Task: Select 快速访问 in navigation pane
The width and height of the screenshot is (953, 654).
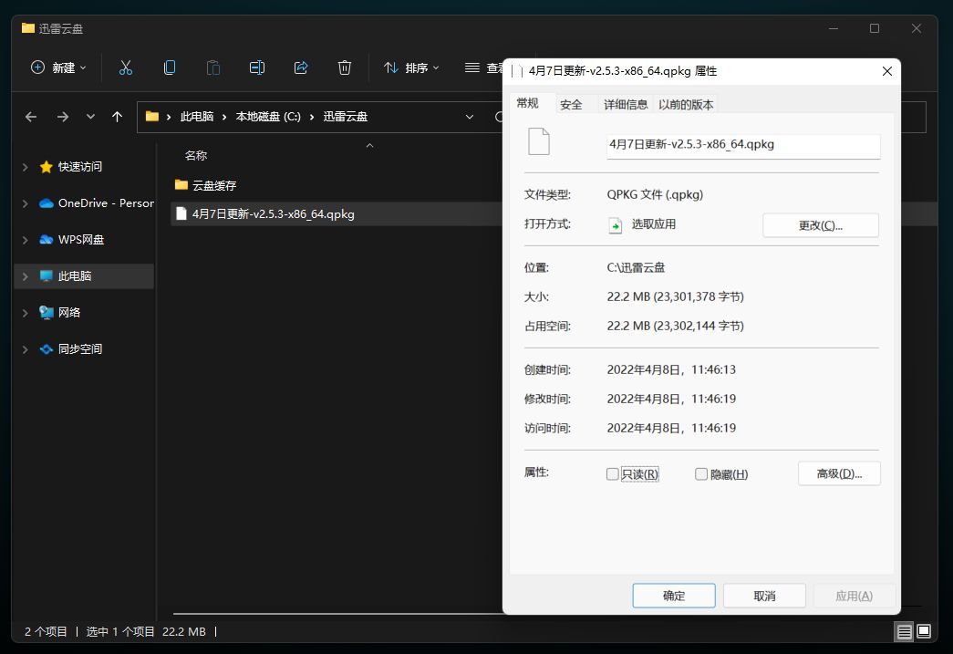Action: coord(79,167)
